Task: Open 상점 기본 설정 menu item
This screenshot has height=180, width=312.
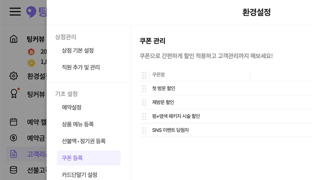Action: pyautogui.click(x=78, y=51)
